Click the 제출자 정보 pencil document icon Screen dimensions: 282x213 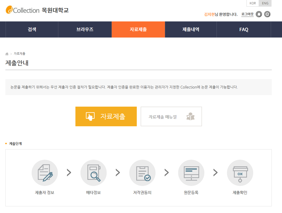pos(45,173)
